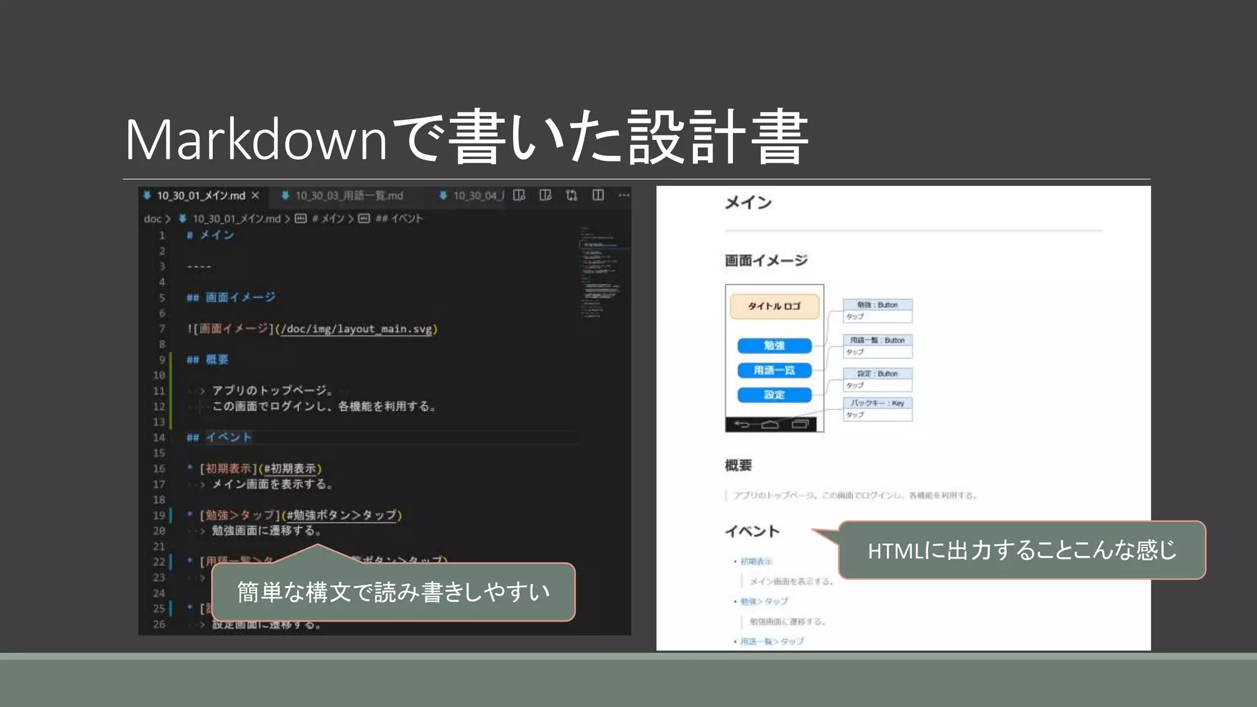Click the 画面イメージ heading in the HTML preview
The width and height of the screenshot is (1257, 707).
pos(766,261)
